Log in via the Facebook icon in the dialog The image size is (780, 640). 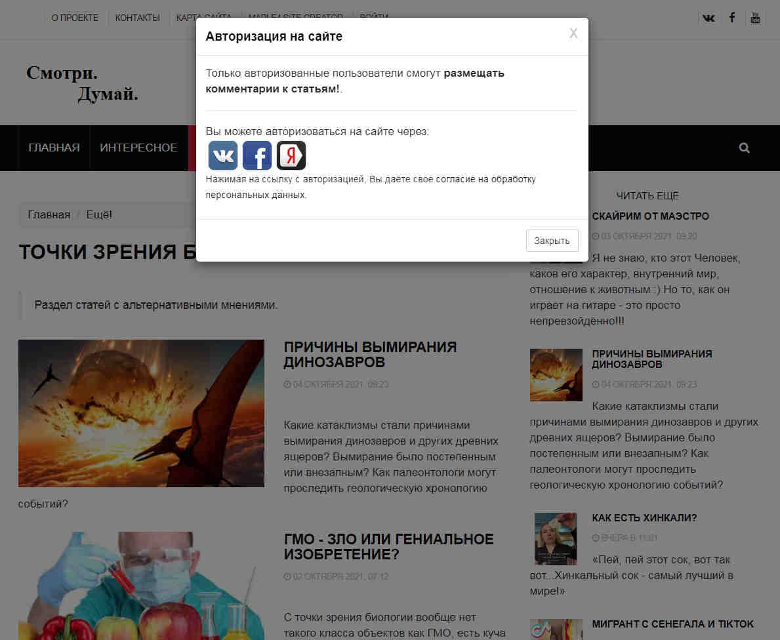(257, 156)
